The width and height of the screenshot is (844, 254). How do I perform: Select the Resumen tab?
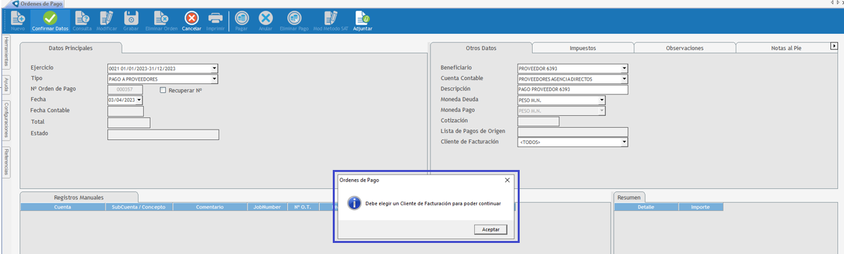click(x=628, y=197)
